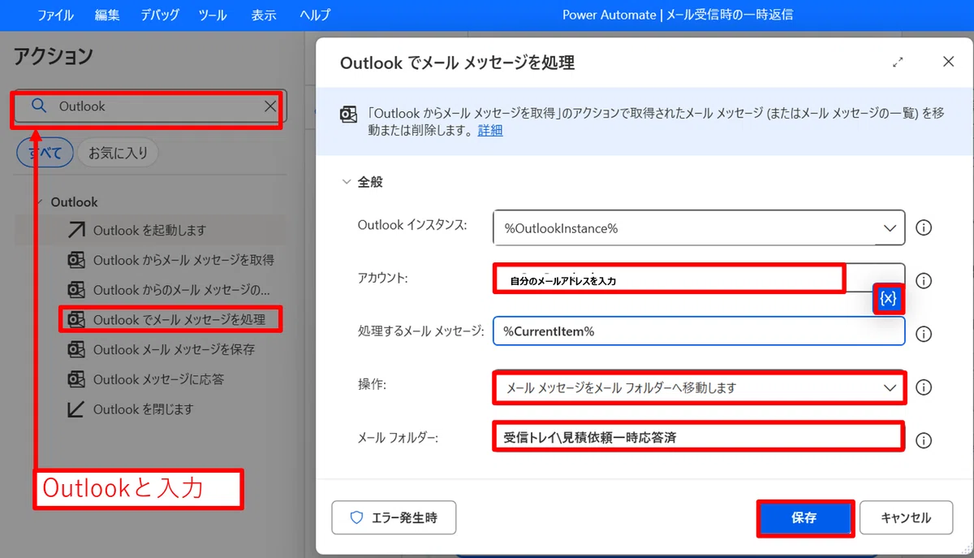Screen dimensions: 974x558
Task: Click the Outlook icon beside メッセージに応答
Action: (76, 379)
